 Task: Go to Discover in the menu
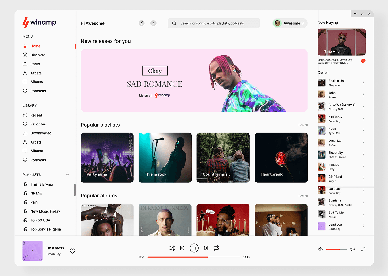pyautogui.click(x=34, y=55)
